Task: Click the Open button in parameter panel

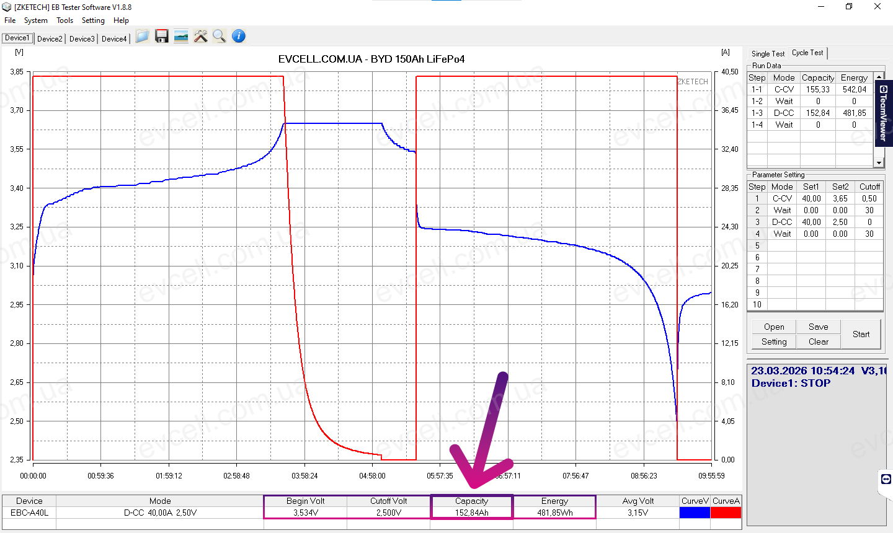Action: [x=774, y=327]
